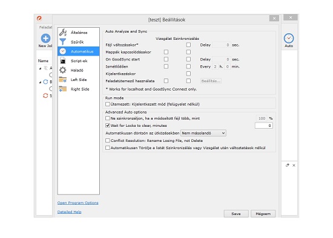The width and height of the screenshot is (333, 238).
Task: Click the Wait for Locks minutes field
Action: 264,126
